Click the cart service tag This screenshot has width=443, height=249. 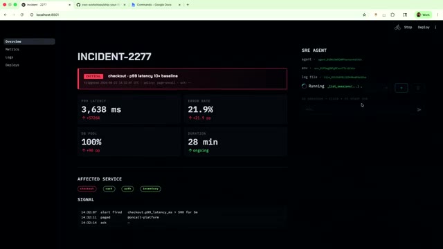coord(109,189)
